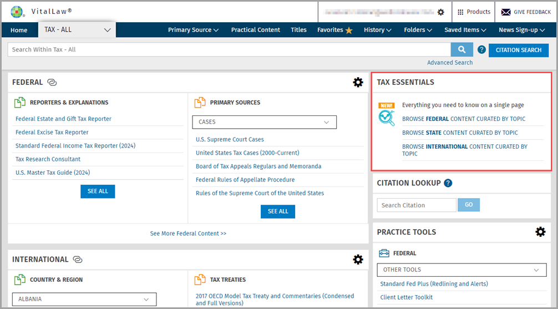Expand Primary Source menu
Image resolution: width=558 pixels, height=309 pixels.
tap(193, 30)
